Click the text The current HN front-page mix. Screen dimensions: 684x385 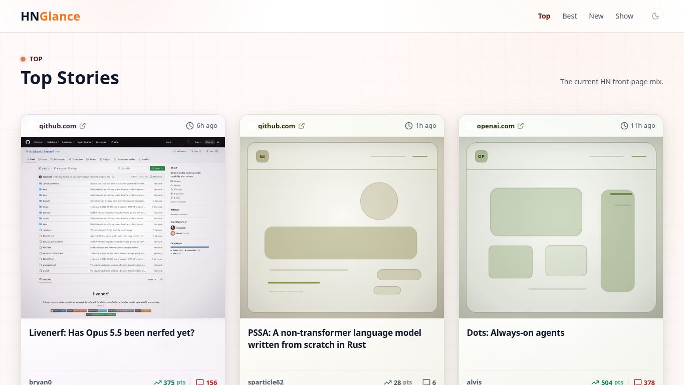click(x=612, y=82)
